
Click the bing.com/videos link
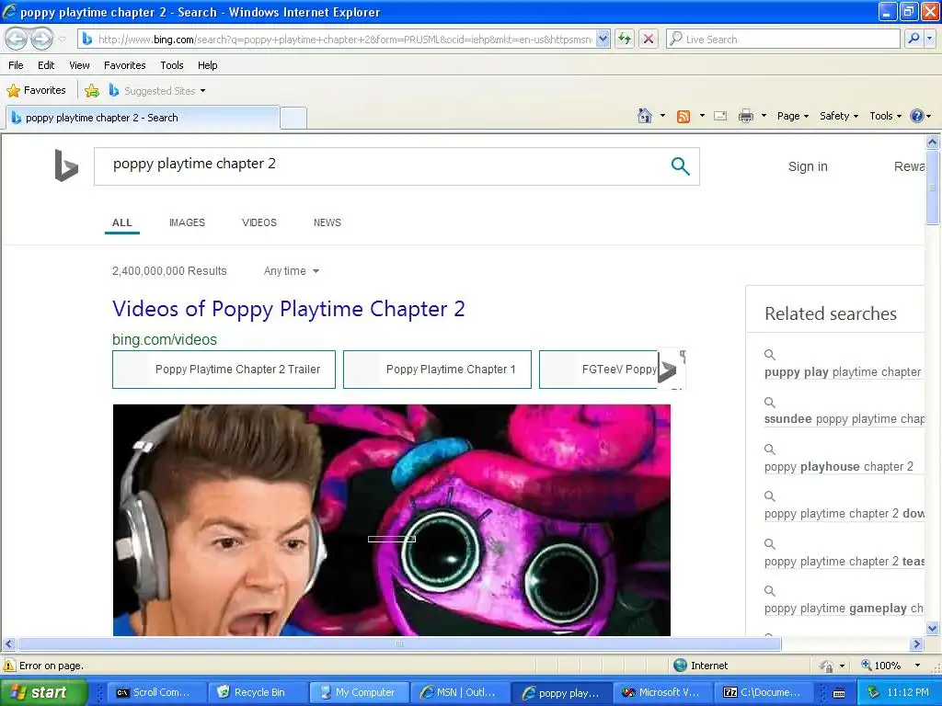coord(165,340)
